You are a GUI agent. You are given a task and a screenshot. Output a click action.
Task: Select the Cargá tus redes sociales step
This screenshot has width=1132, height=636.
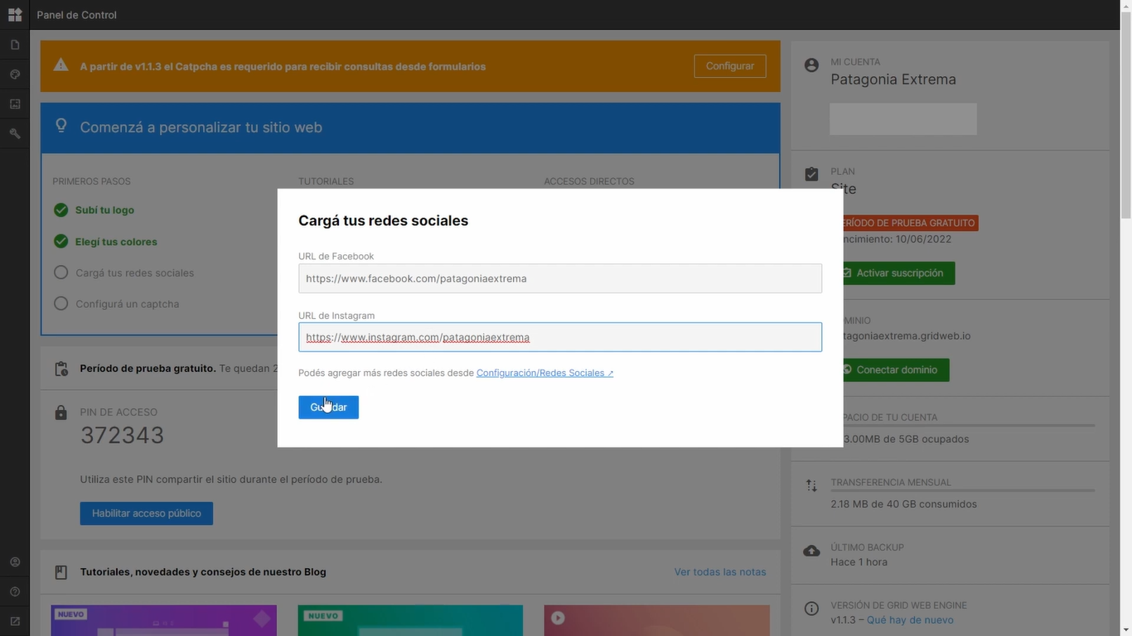point(134,272)
